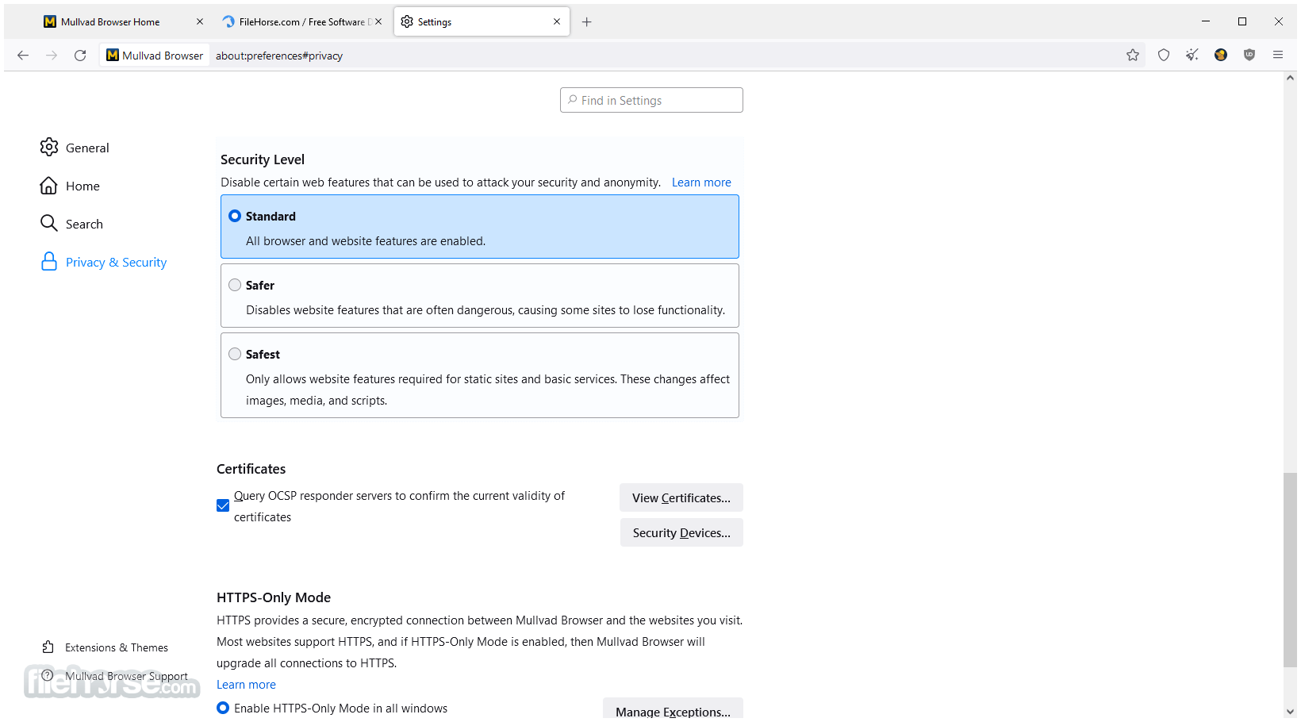This screenshot has height=722, width=1301.
Task: Select the Safer security level
Action: [235, 285]
